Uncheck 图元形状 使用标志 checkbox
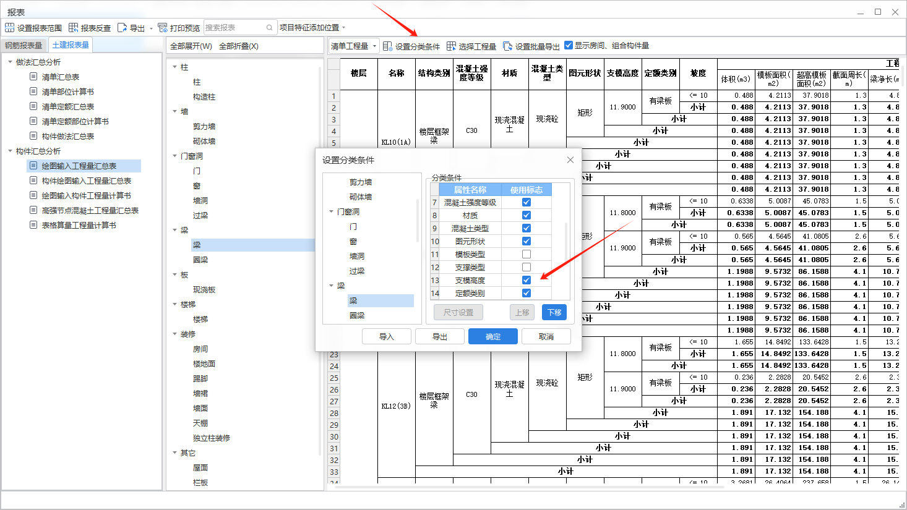The image size is (907, 510). tap(527, 241)
